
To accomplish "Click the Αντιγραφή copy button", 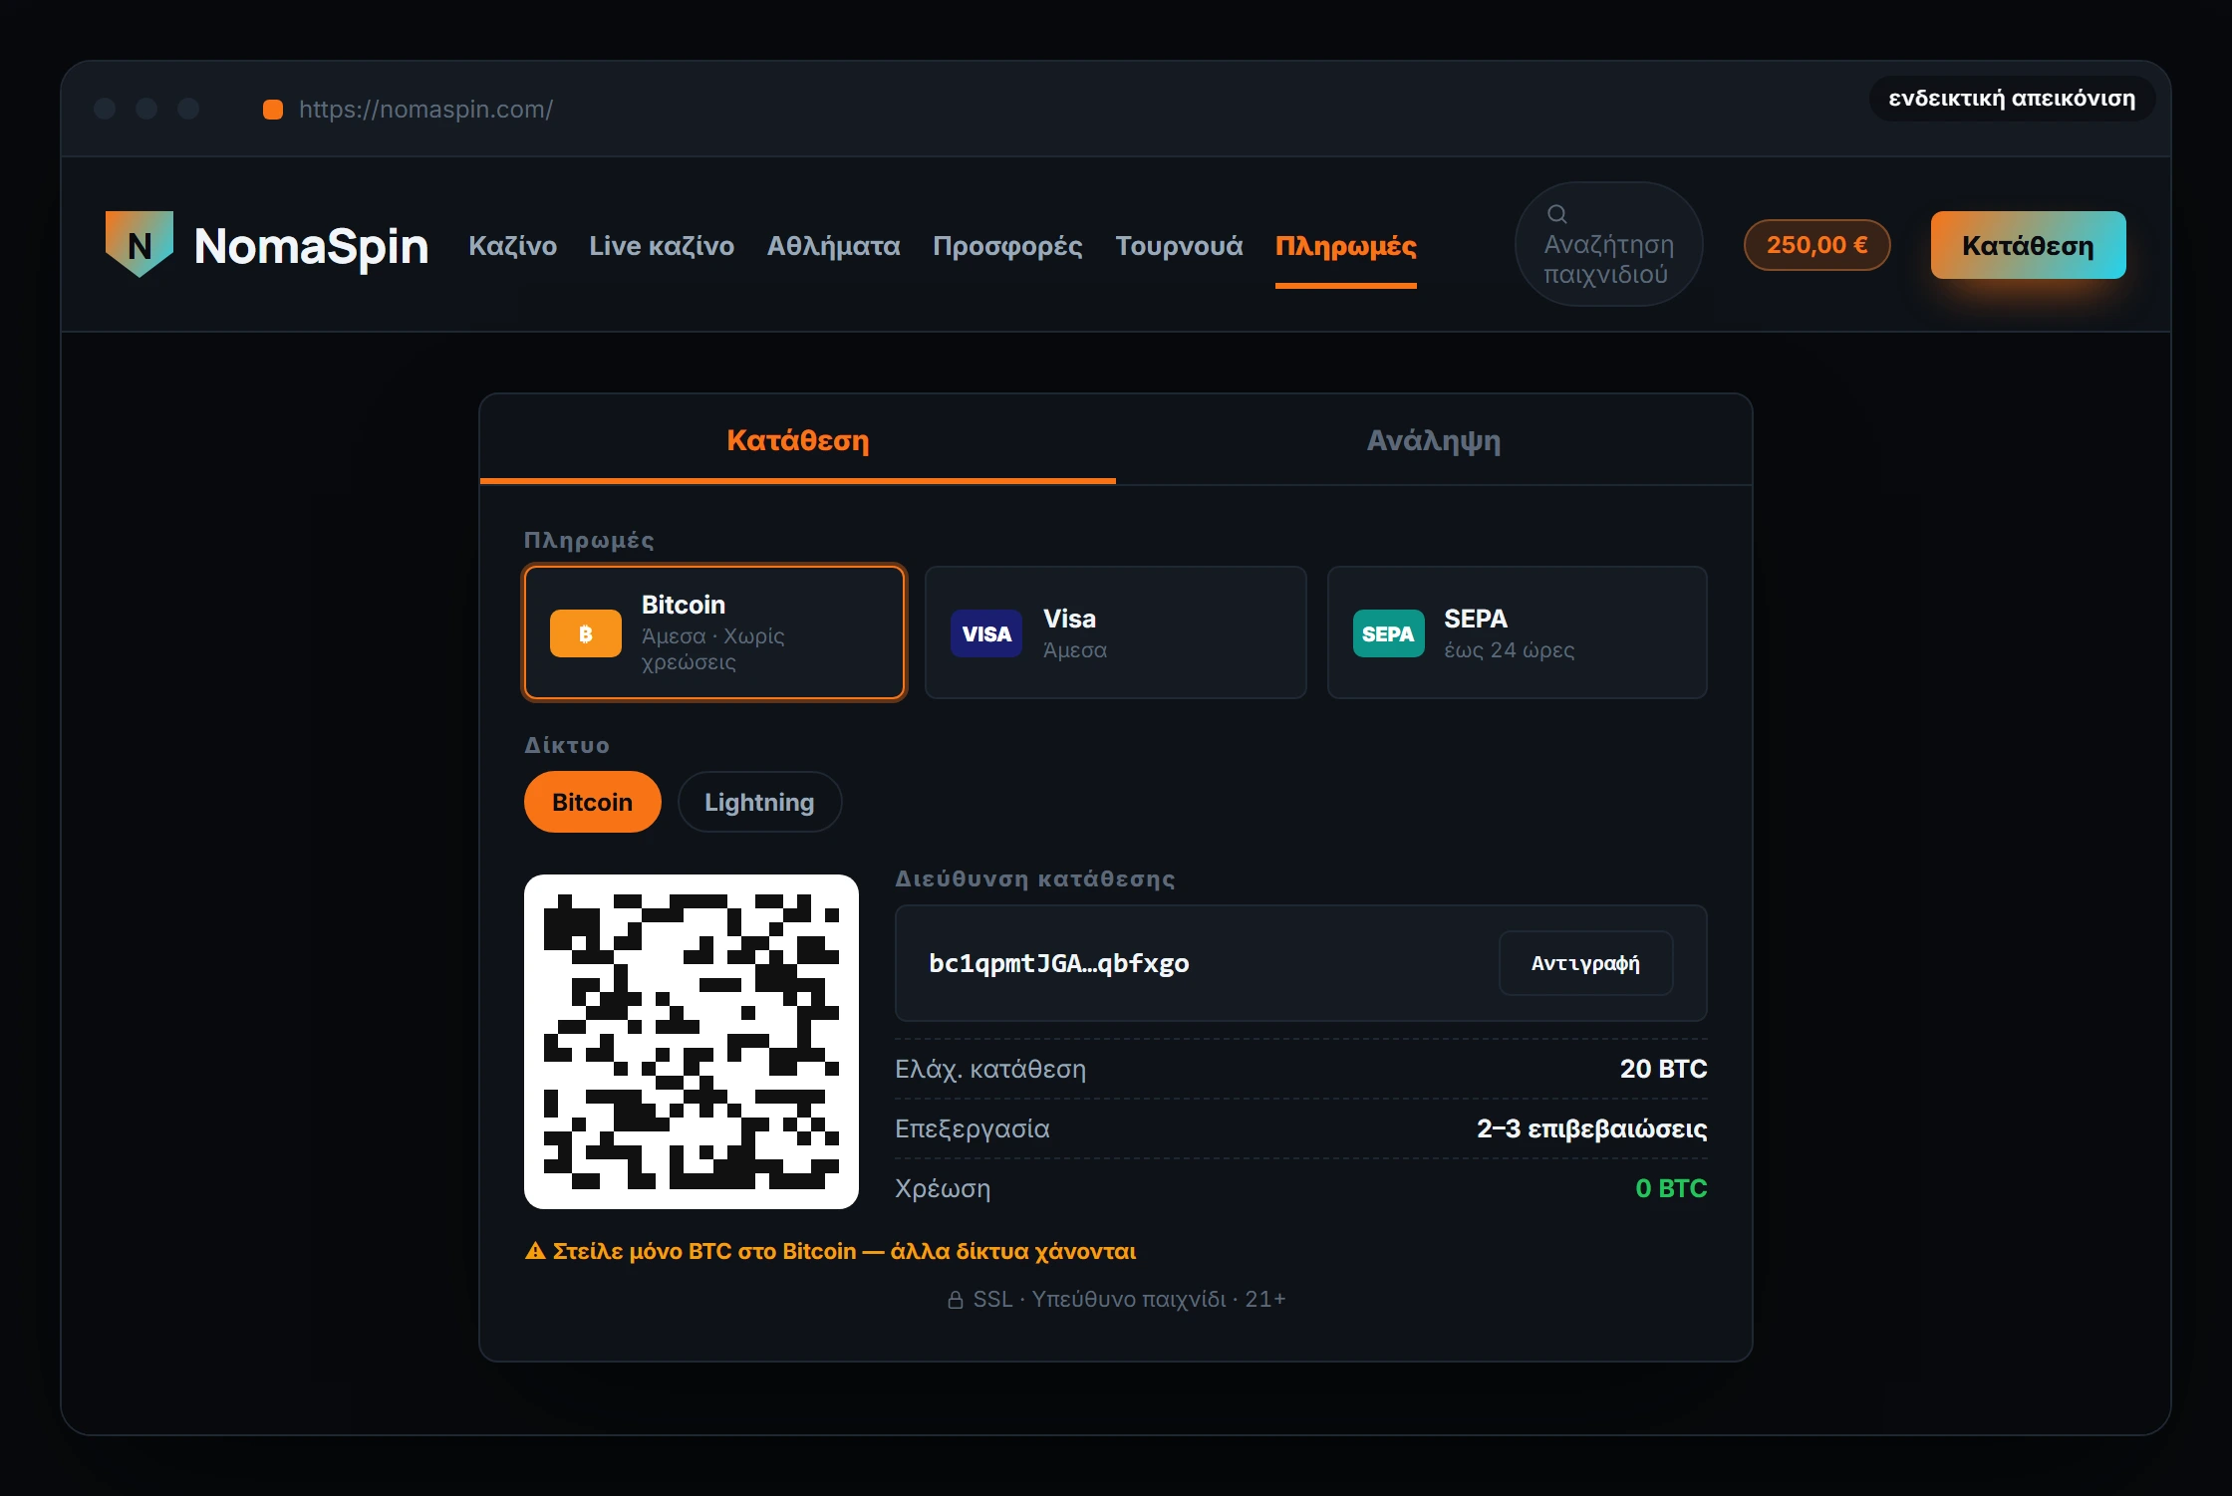I will (x=1585, y=963).
